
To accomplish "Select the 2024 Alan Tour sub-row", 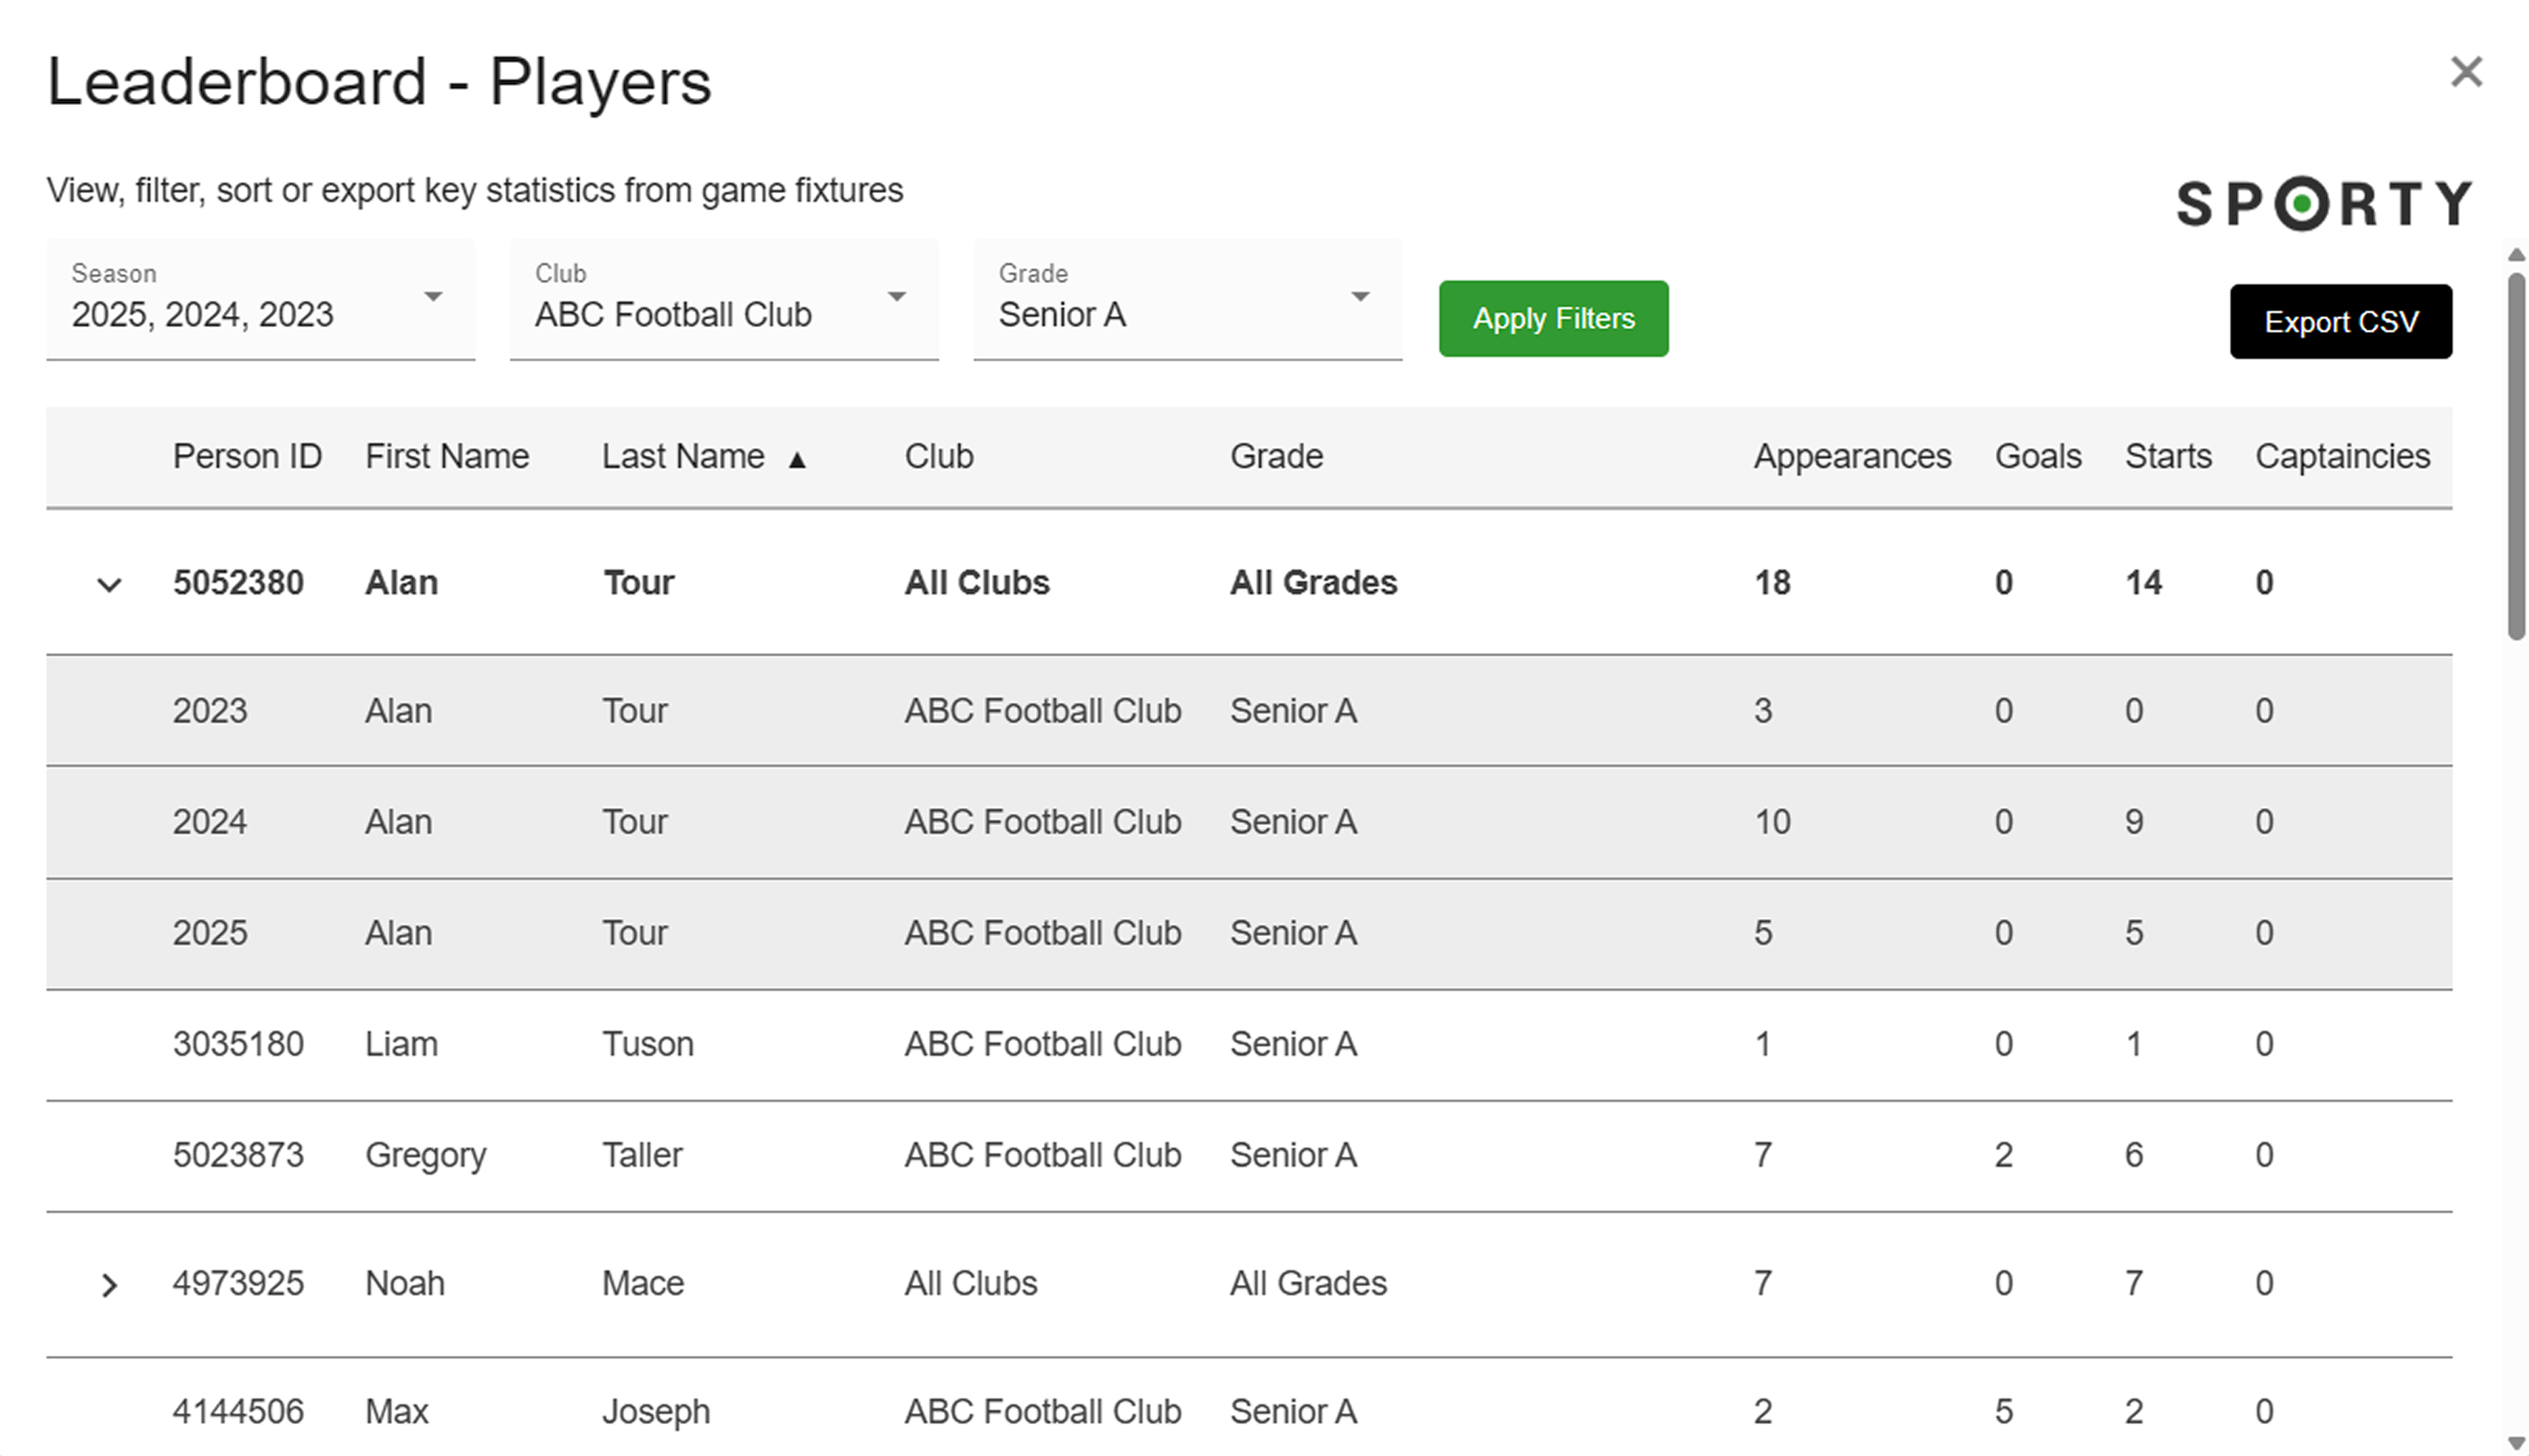I will 1248,823.
